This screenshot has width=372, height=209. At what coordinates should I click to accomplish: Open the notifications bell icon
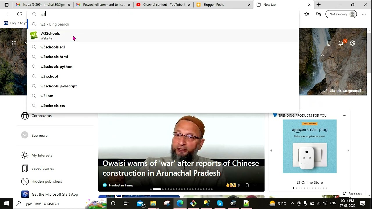coord(341,43)
